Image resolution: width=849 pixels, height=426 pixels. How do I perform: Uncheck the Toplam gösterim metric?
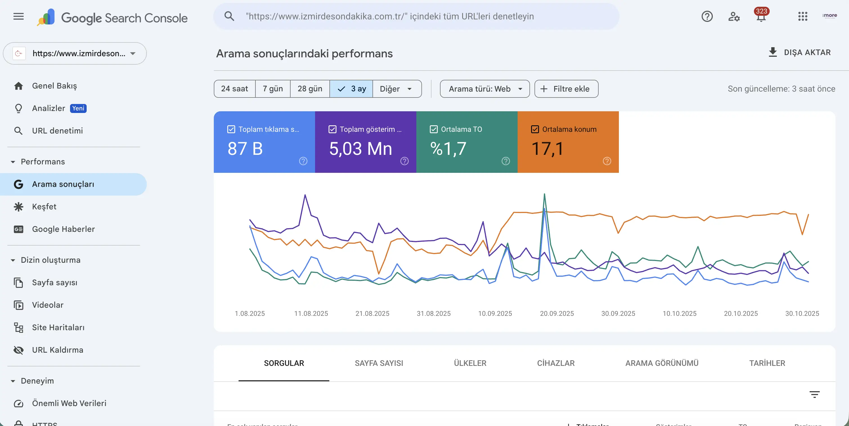pyautogui.click(x=332, y=129)
